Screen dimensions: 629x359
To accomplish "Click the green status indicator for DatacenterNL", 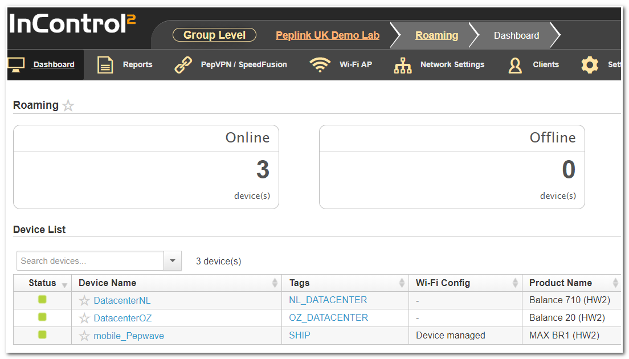I will click(42, 300).
